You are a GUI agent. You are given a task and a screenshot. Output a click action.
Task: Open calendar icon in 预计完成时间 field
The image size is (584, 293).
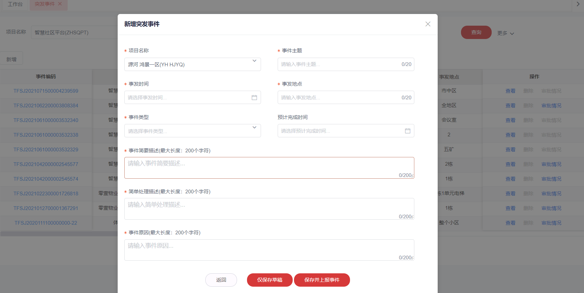[x=408, y=131]
